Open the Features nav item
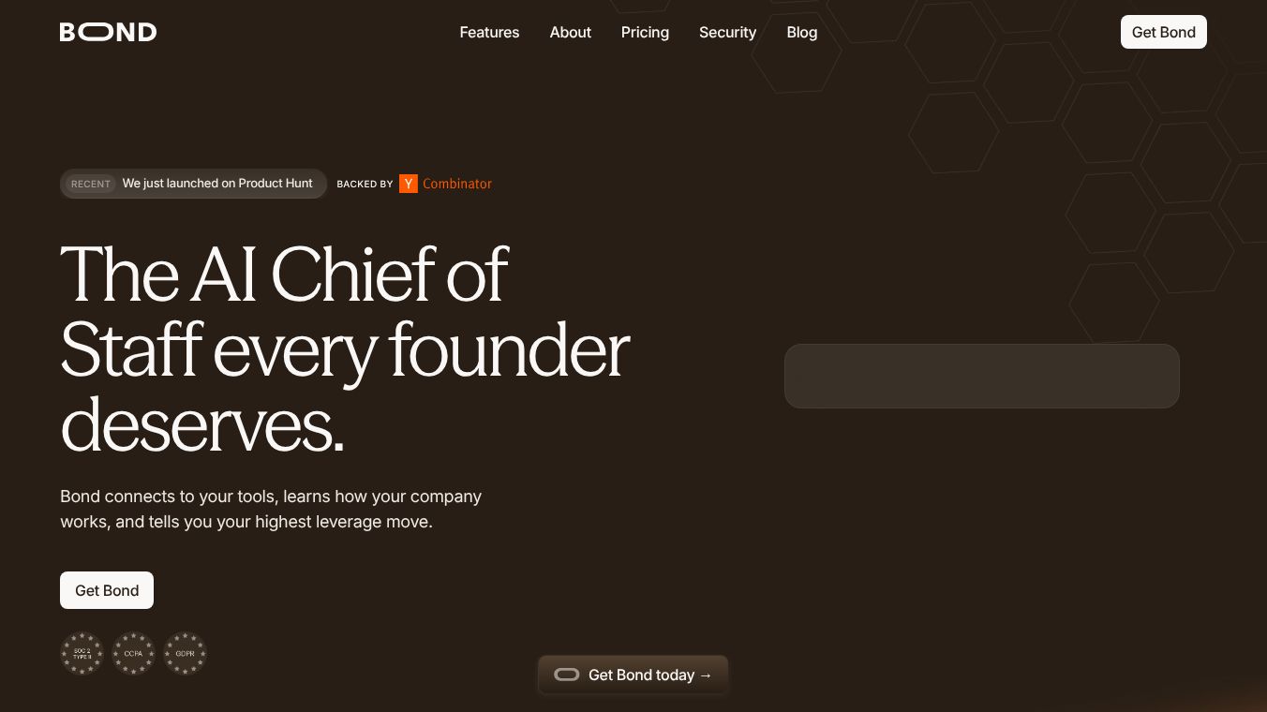Viewport: 1267px width, 712px height. coord(489,32)
